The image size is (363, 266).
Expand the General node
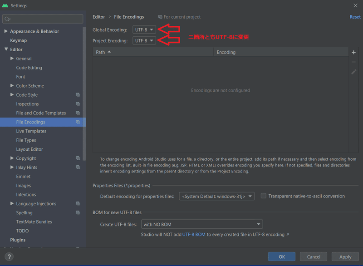[12, 59]
